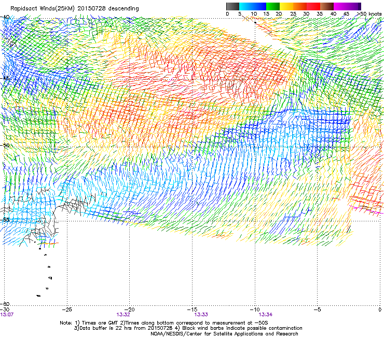The height and width of the screenshot is (337, 384).
Task: Click the -10 longitude axis label
Action: pyautogui.click(x=255, y=310)
